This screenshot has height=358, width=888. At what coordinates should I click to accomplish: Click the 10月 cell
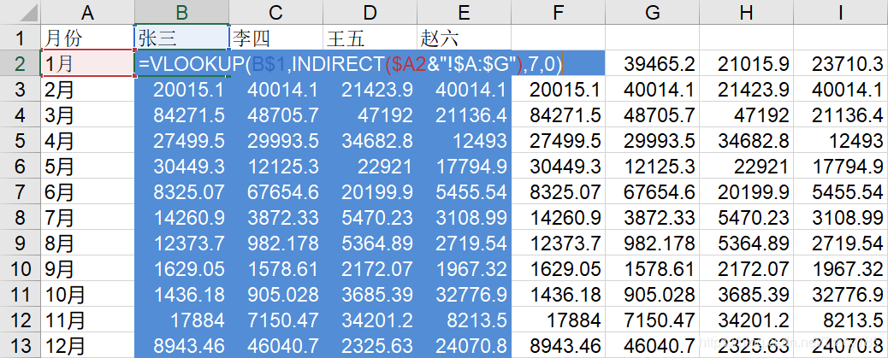click(x=87, y=294)
